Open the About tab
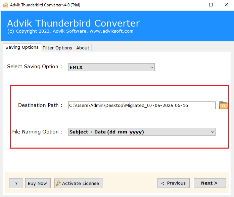The image size is (234, 197). pos(83,48)
